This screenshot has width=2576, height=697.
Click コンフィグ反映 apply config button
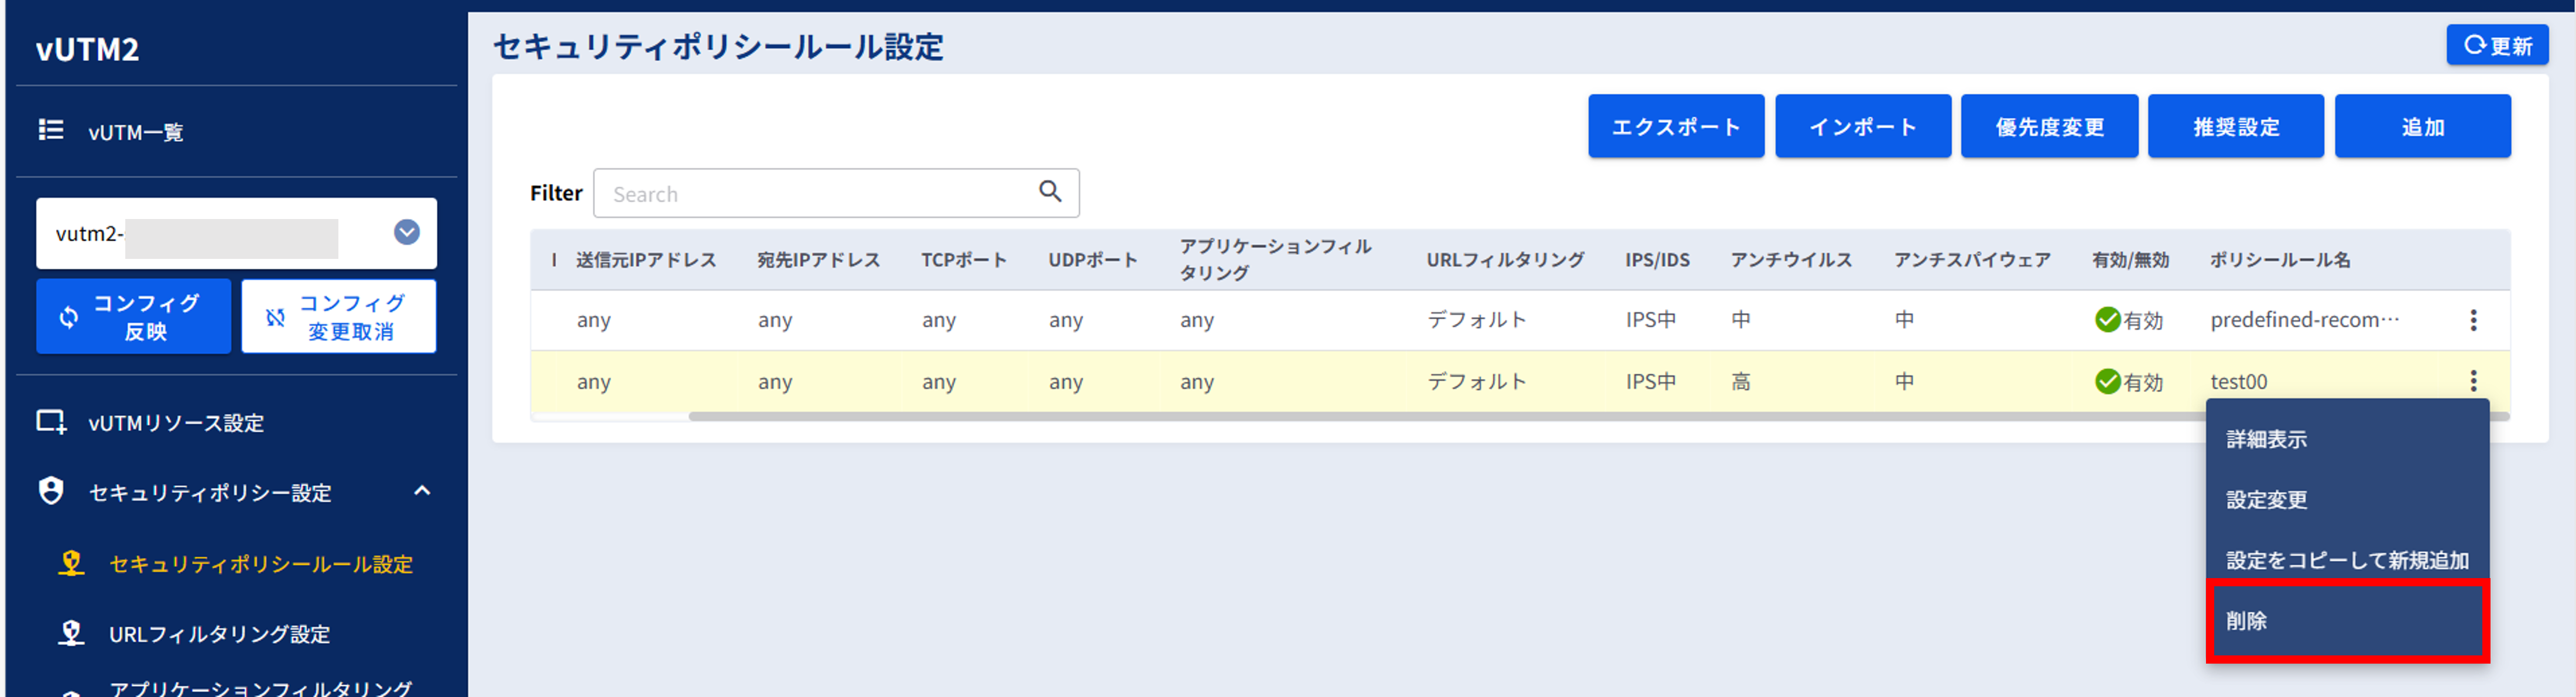(x=133, y=316)
